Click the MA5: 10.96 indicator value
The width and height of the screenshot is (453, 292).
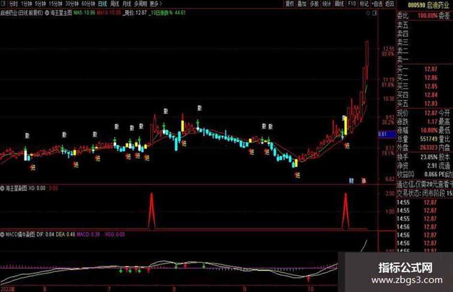coord(84,13)
